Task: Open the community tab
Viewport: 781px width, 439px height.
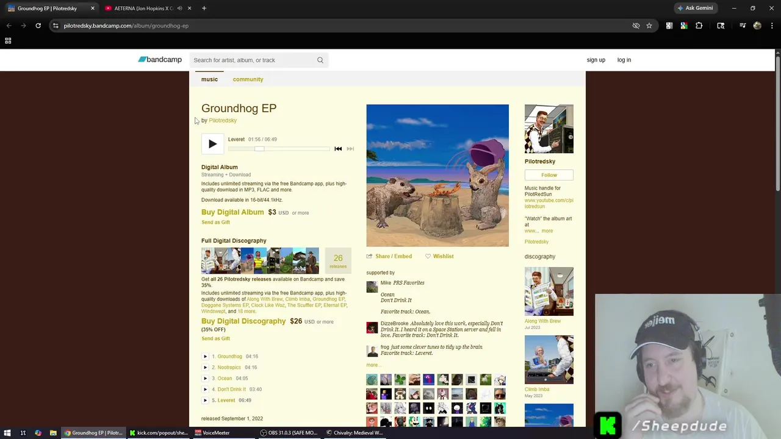Action: (x=248, y=79)
